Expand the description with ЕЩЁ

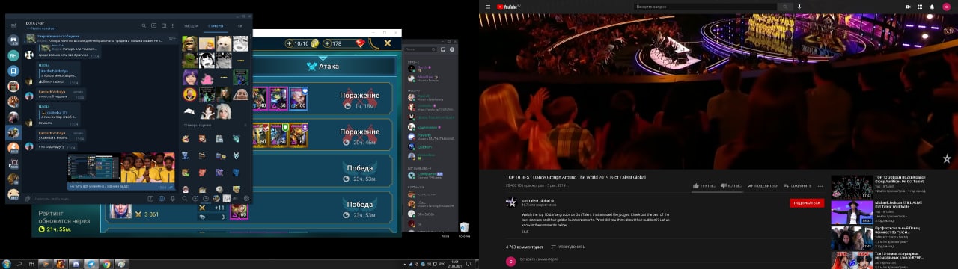click(525, 232)
